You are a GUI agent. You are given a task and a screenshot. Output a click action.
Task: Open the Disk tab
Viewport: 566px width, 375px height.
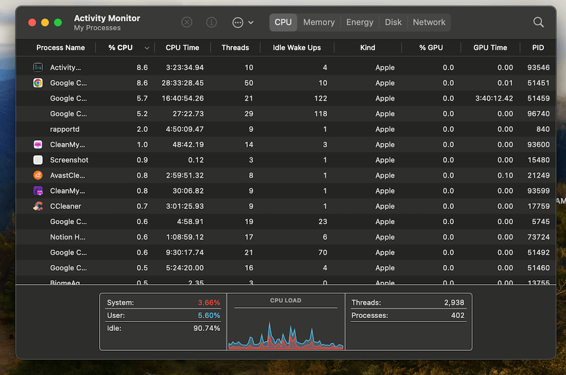point(393,23)
